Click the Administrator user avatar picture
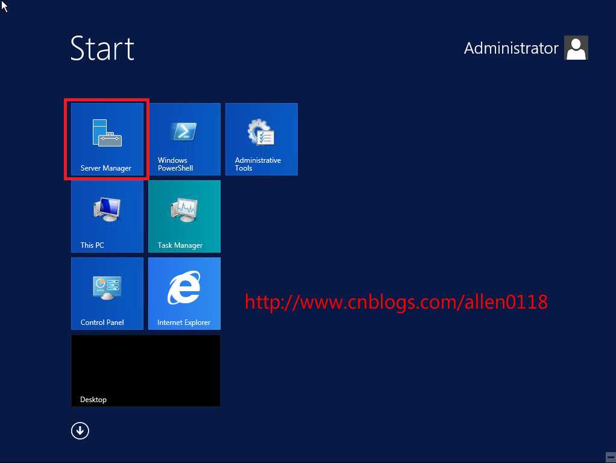Screen dimensions: 616x463 pos(576,48)
